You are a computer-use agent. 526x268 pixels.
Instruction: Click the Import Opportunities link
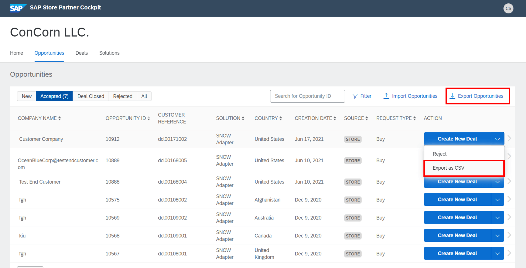pos(414,96)
